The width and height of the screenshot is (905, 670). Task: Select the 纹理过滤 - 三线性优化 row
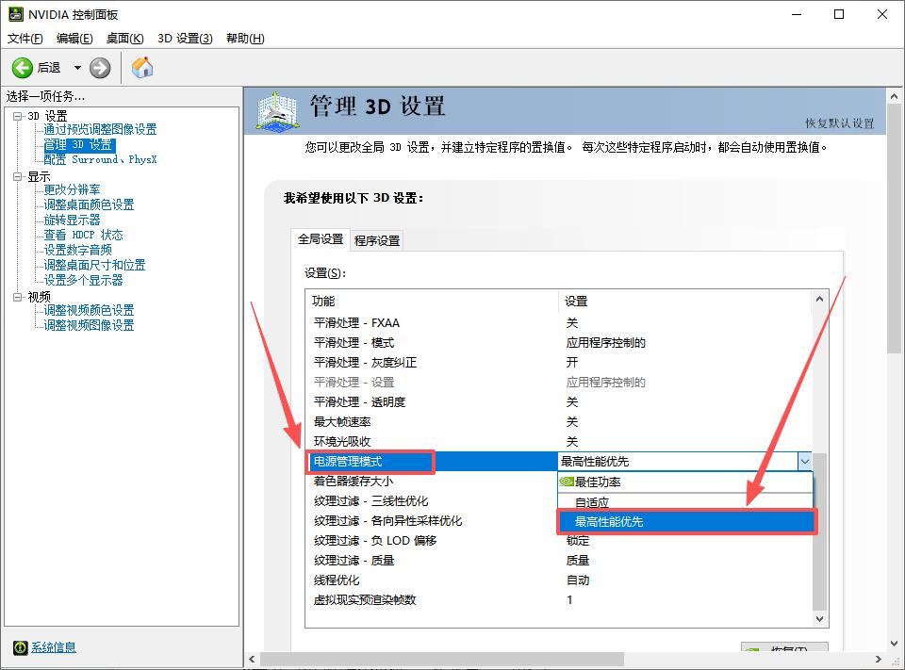(432, 501)
